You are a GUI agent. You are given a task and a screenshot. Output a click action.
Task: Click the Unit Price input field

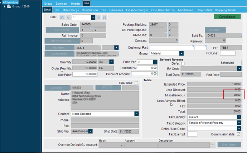[x=85, y=74]
